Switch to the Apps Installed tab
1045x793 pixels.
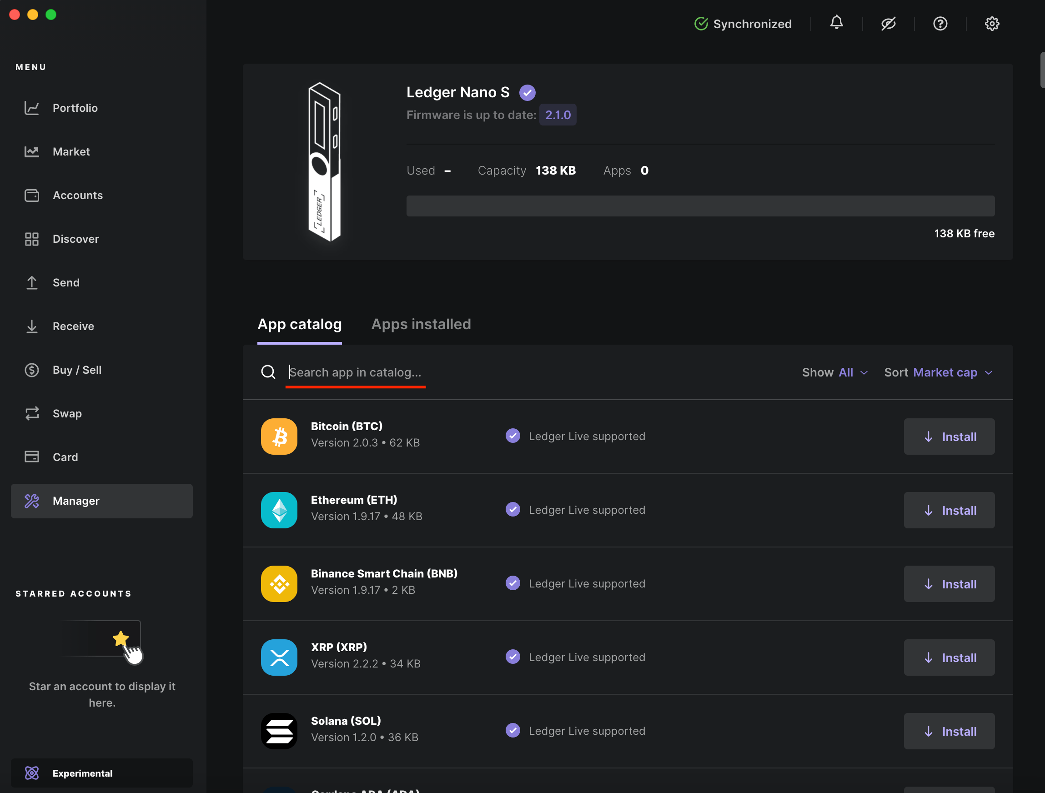click(421, 324)
